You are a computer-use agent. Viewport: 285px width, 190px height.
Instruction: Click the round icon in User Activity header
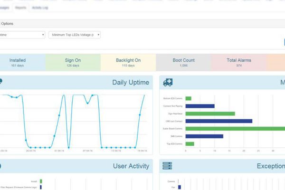click(x=1, y=166)
